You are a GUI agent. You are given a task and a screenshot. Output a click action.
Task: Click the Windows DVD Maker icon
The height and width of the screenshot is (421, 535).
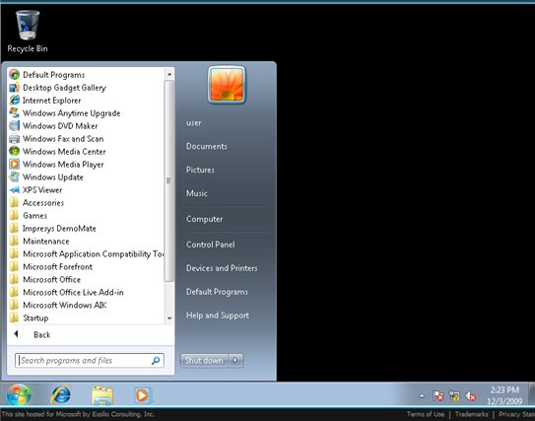tap(15, 125)
